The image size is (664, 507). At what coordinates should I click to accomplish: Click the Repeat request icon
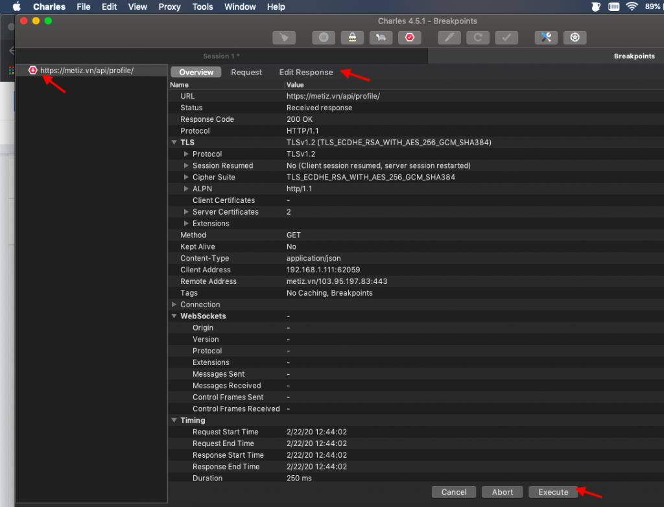pyautogui.click(x=478, y=38)
